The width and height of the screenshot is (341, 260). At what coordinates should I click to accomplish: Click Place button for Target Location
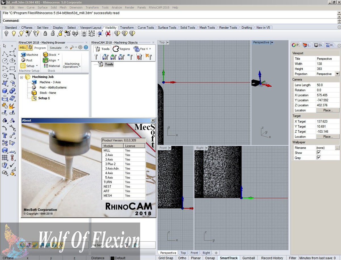328,137
